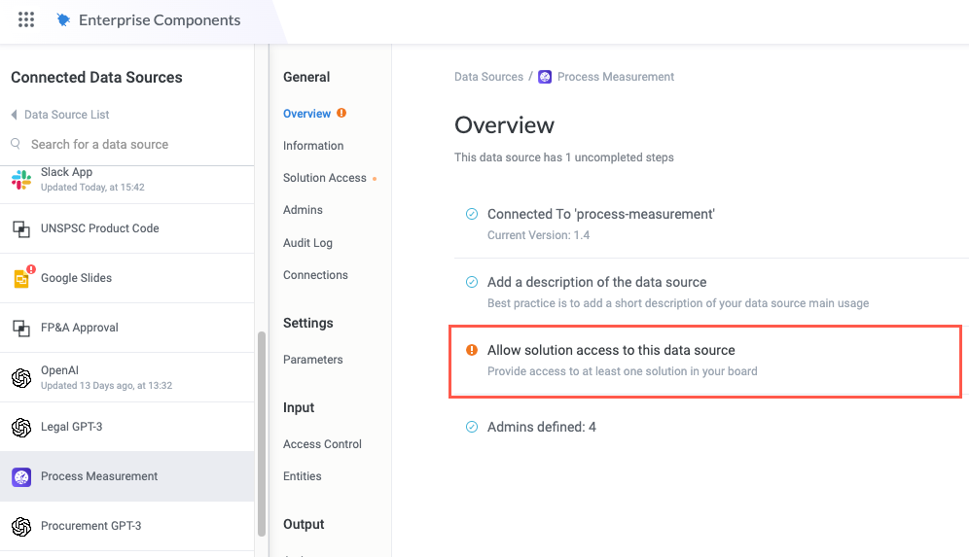Select Legal GPT-3 data source
The height and width of the screenshot is (557, 969).
tap(127, 427)
